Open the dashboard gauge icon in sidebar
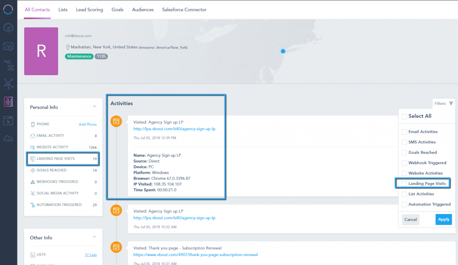The image size is (458, 265). point(8,28)
